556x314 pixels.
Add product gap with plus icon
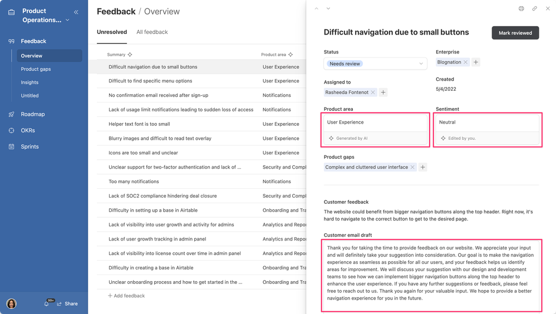click(x=422, y=167)
